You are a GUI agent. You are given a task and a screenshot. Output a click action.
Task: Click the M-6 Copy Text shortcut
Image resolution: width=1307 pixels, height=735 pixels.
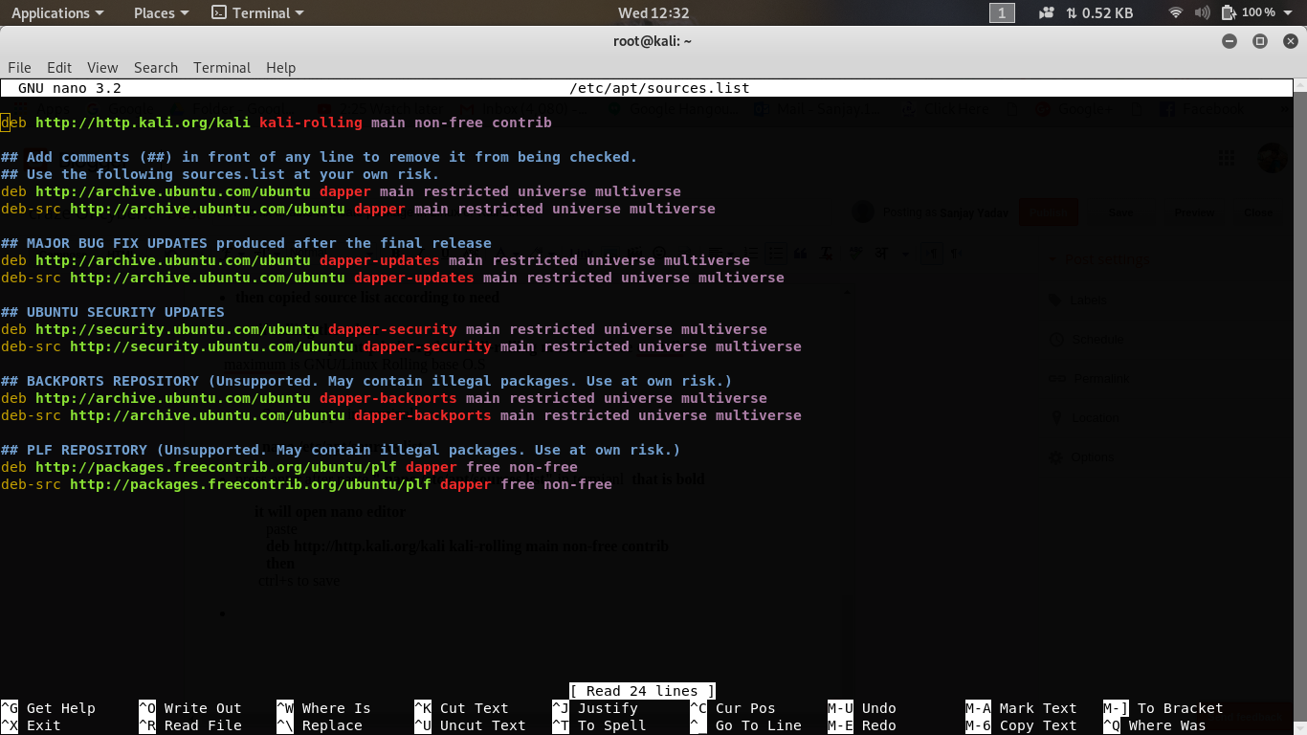tap(1021, 725)
